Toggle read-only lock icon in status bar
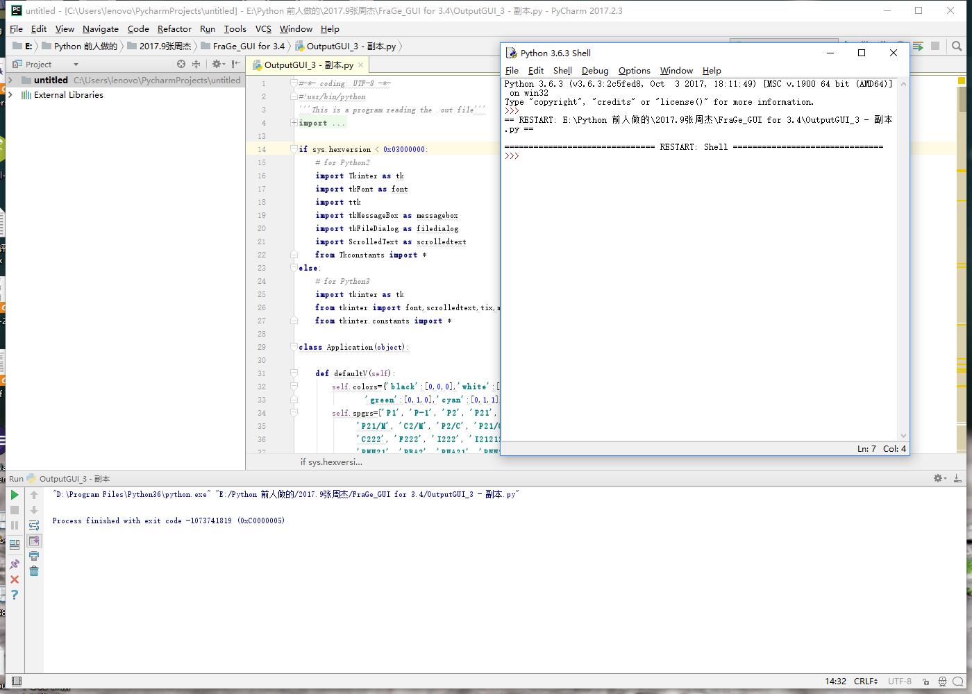 (x=925, y=682)
